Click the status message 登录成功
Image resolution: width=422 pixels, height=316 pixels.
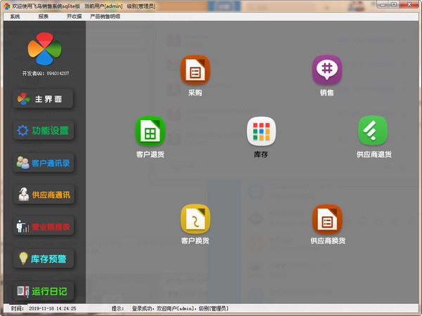(x=180, y=308)
